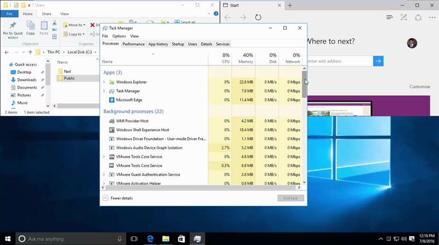Open the Store taskbar icon
Viewport: 439px width, 245px height.
pos(181,239)
